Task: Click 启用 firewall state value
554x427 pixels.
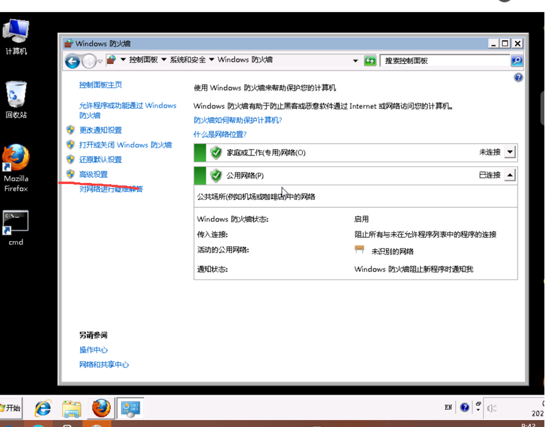Action: (361, 219)
